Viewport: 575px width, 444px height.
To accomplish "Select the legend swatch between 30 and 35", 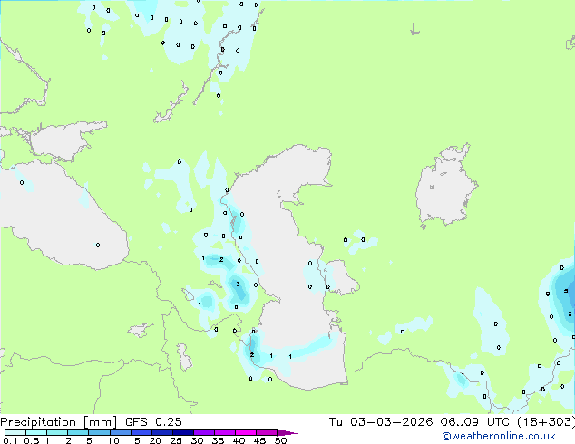I will click(x=204, y=432).
